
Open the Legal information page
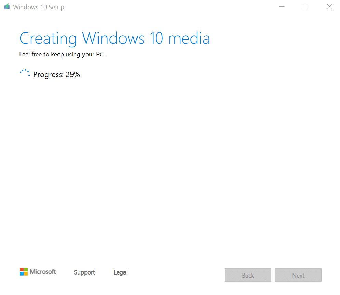(x=120, y=272)
